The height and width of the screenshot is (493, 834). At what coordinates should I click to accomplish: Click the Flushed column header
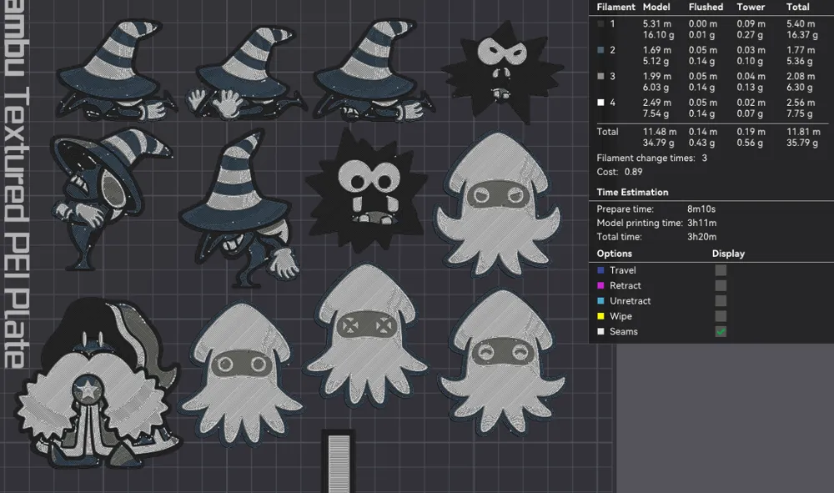click(706, 7)
